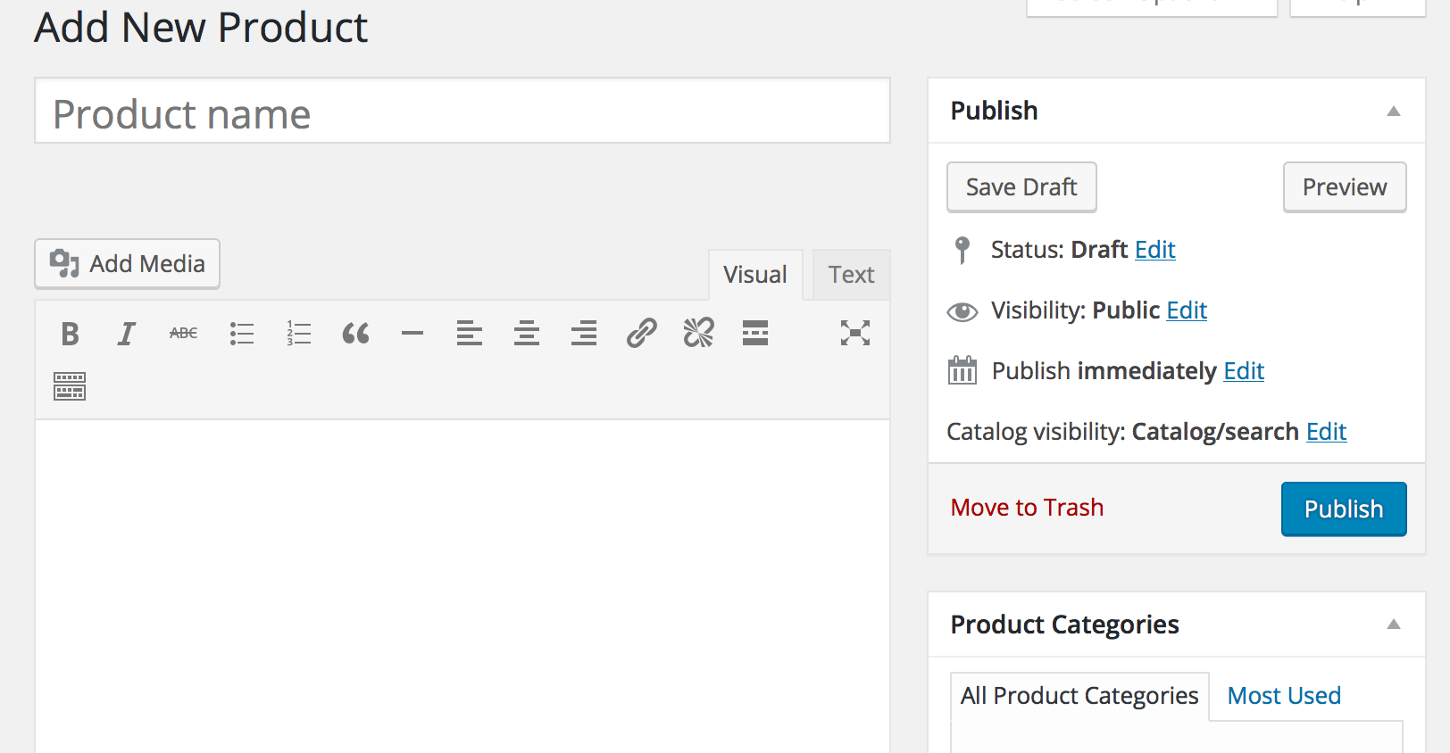Insert a blockquote
Viewport: 1450px width, 753px height.
pyautogui.click(x=355, y=334)
